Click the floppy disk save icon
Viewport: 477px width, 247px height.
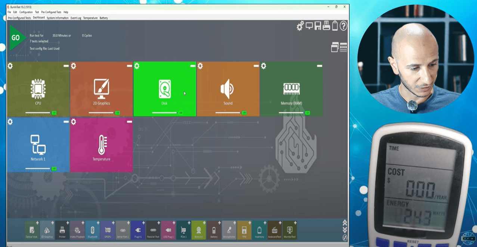click(x=318, y=26)
